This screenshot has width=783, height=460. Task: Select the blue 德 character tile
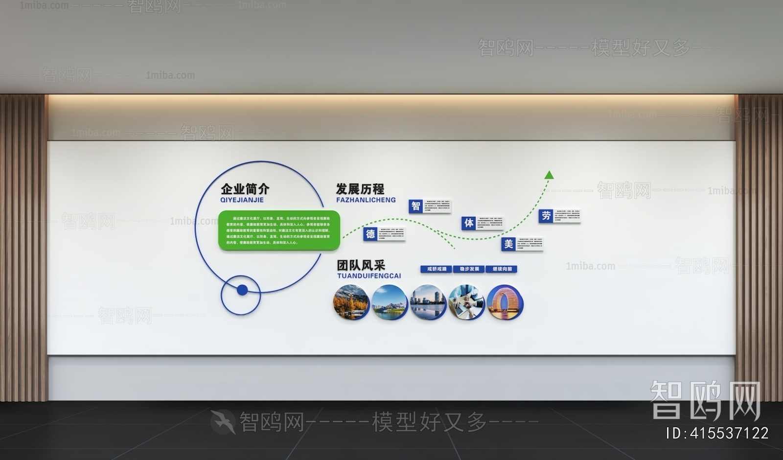click(370, 234)
